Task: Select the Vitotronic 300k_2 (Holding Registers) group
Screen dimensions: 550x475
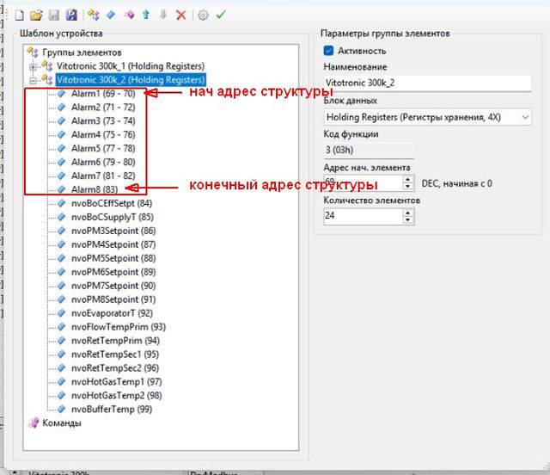Action: [131, 80]
